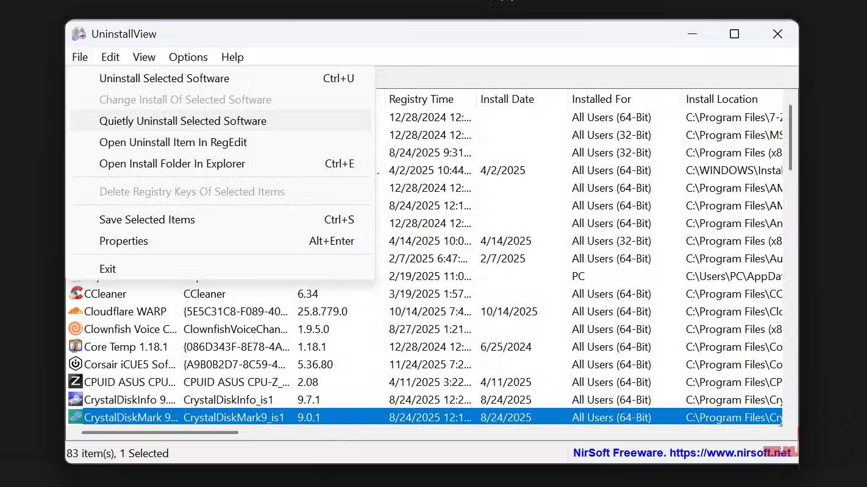This screenshot has width=867, height=487.
Task: Open the NirSoft website link
Action: pyautogui.click(x=682, y=453)
